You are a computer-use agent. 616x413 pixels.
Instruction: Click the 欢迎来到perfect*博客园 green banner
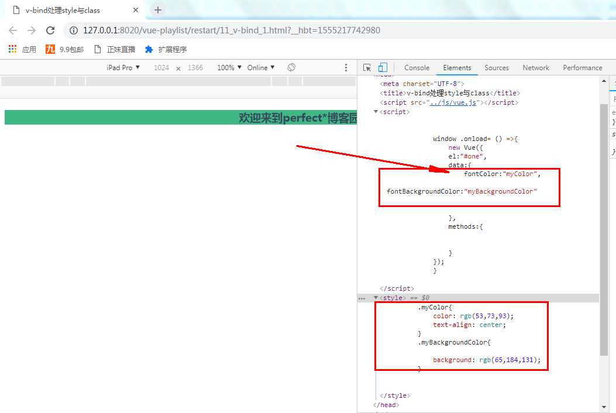(x=181, y=118)
